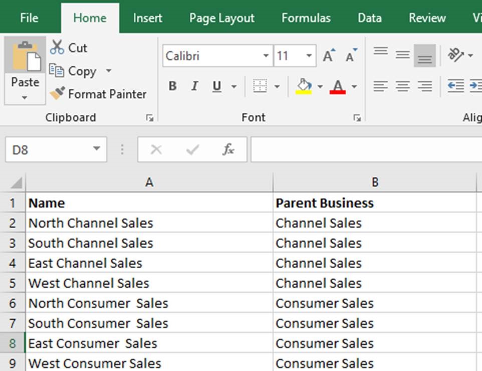Image resolution: width=482 pixels, height=371 pixels.
Task: Toggle Bold formatting
Action: [x=172, y=86]
